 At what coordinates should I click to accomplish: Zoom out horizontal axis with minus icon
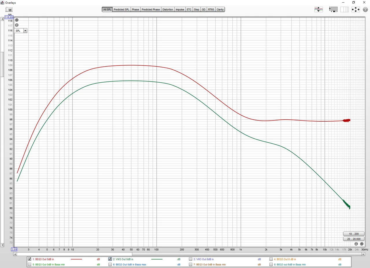pyautogui.click(x=356, y=244)
